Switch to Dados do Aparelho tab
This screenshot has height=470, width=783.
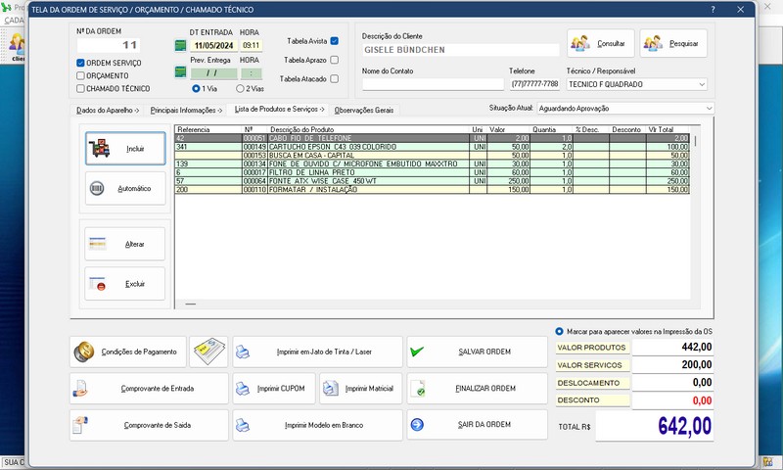tap(108, 110)
